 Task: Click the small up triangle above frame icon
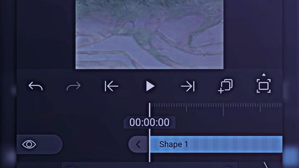click(x=264, y=75)
